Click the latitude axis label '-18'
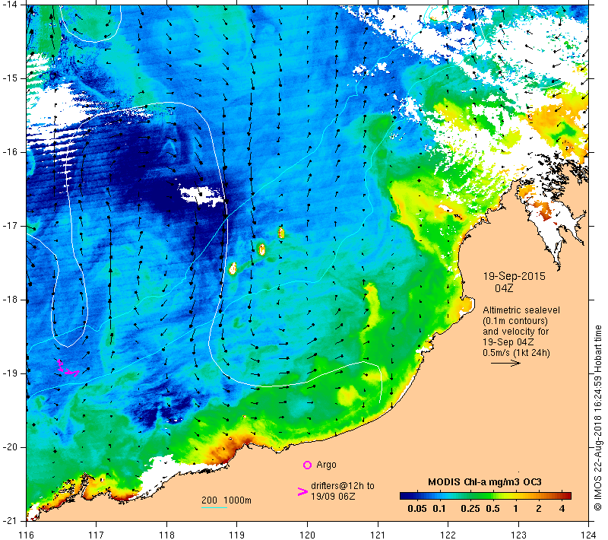The height and width of the screenshot is (540, 608). [10, 300]
